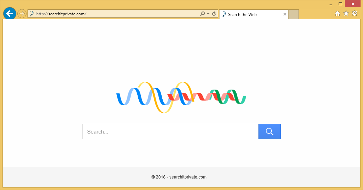Minimize the browser window
The image size is (363, 190).
click(330, 4)
